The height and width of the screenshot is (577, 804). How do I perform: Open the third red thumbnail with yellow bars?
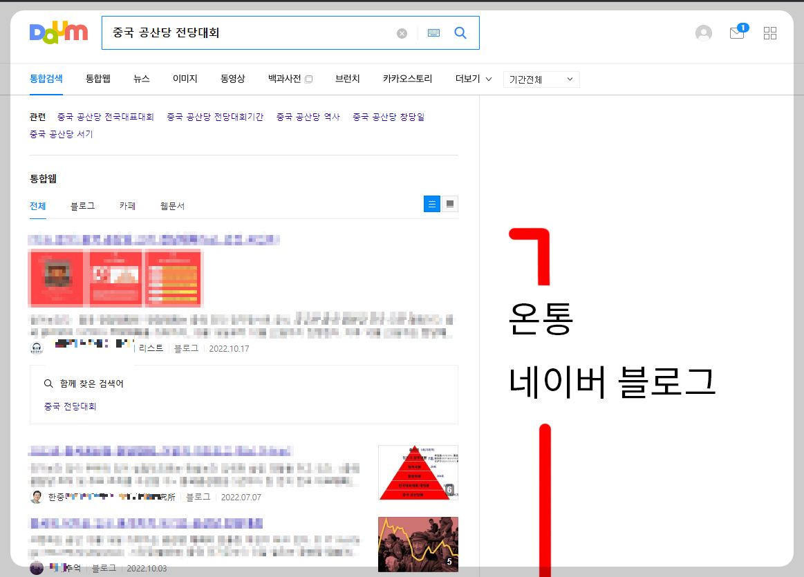[x=174, y=278]
